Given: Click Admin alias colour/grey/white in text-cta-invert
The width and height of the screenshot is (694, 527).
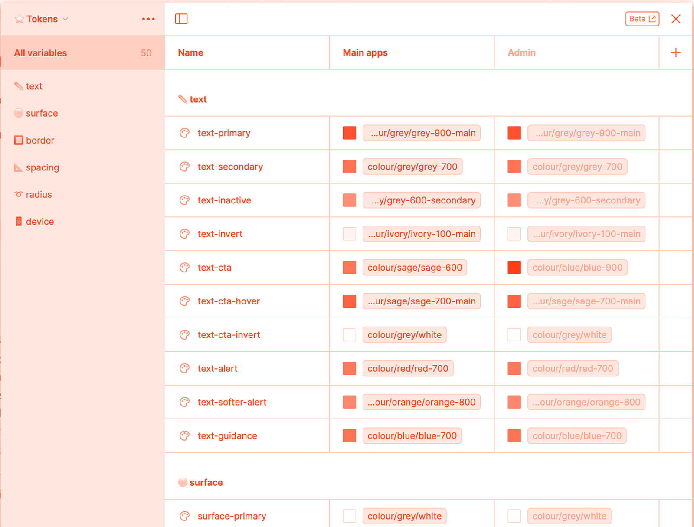Looking at the screenshot, I should (569, 335).
